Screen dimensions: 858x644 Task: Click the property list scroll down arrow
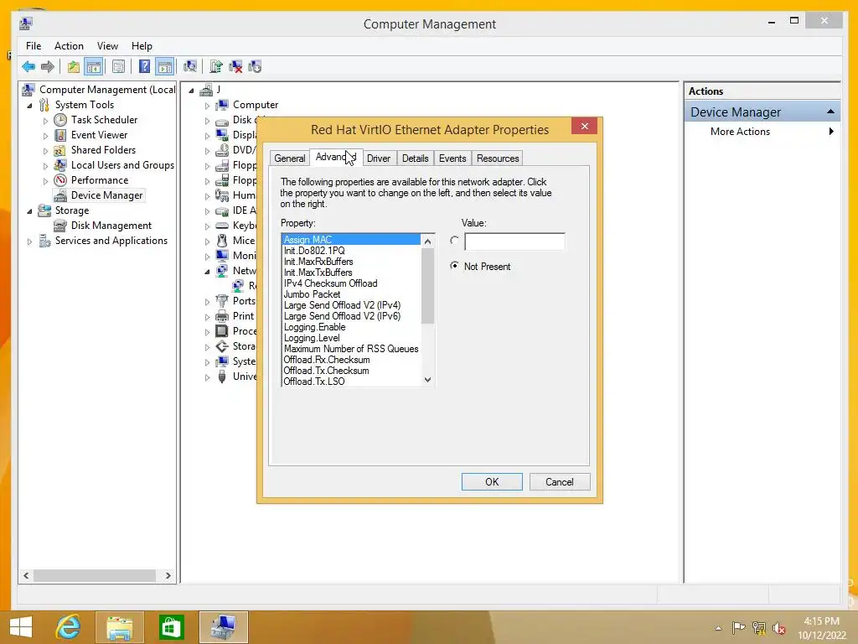tap(428, 380)
